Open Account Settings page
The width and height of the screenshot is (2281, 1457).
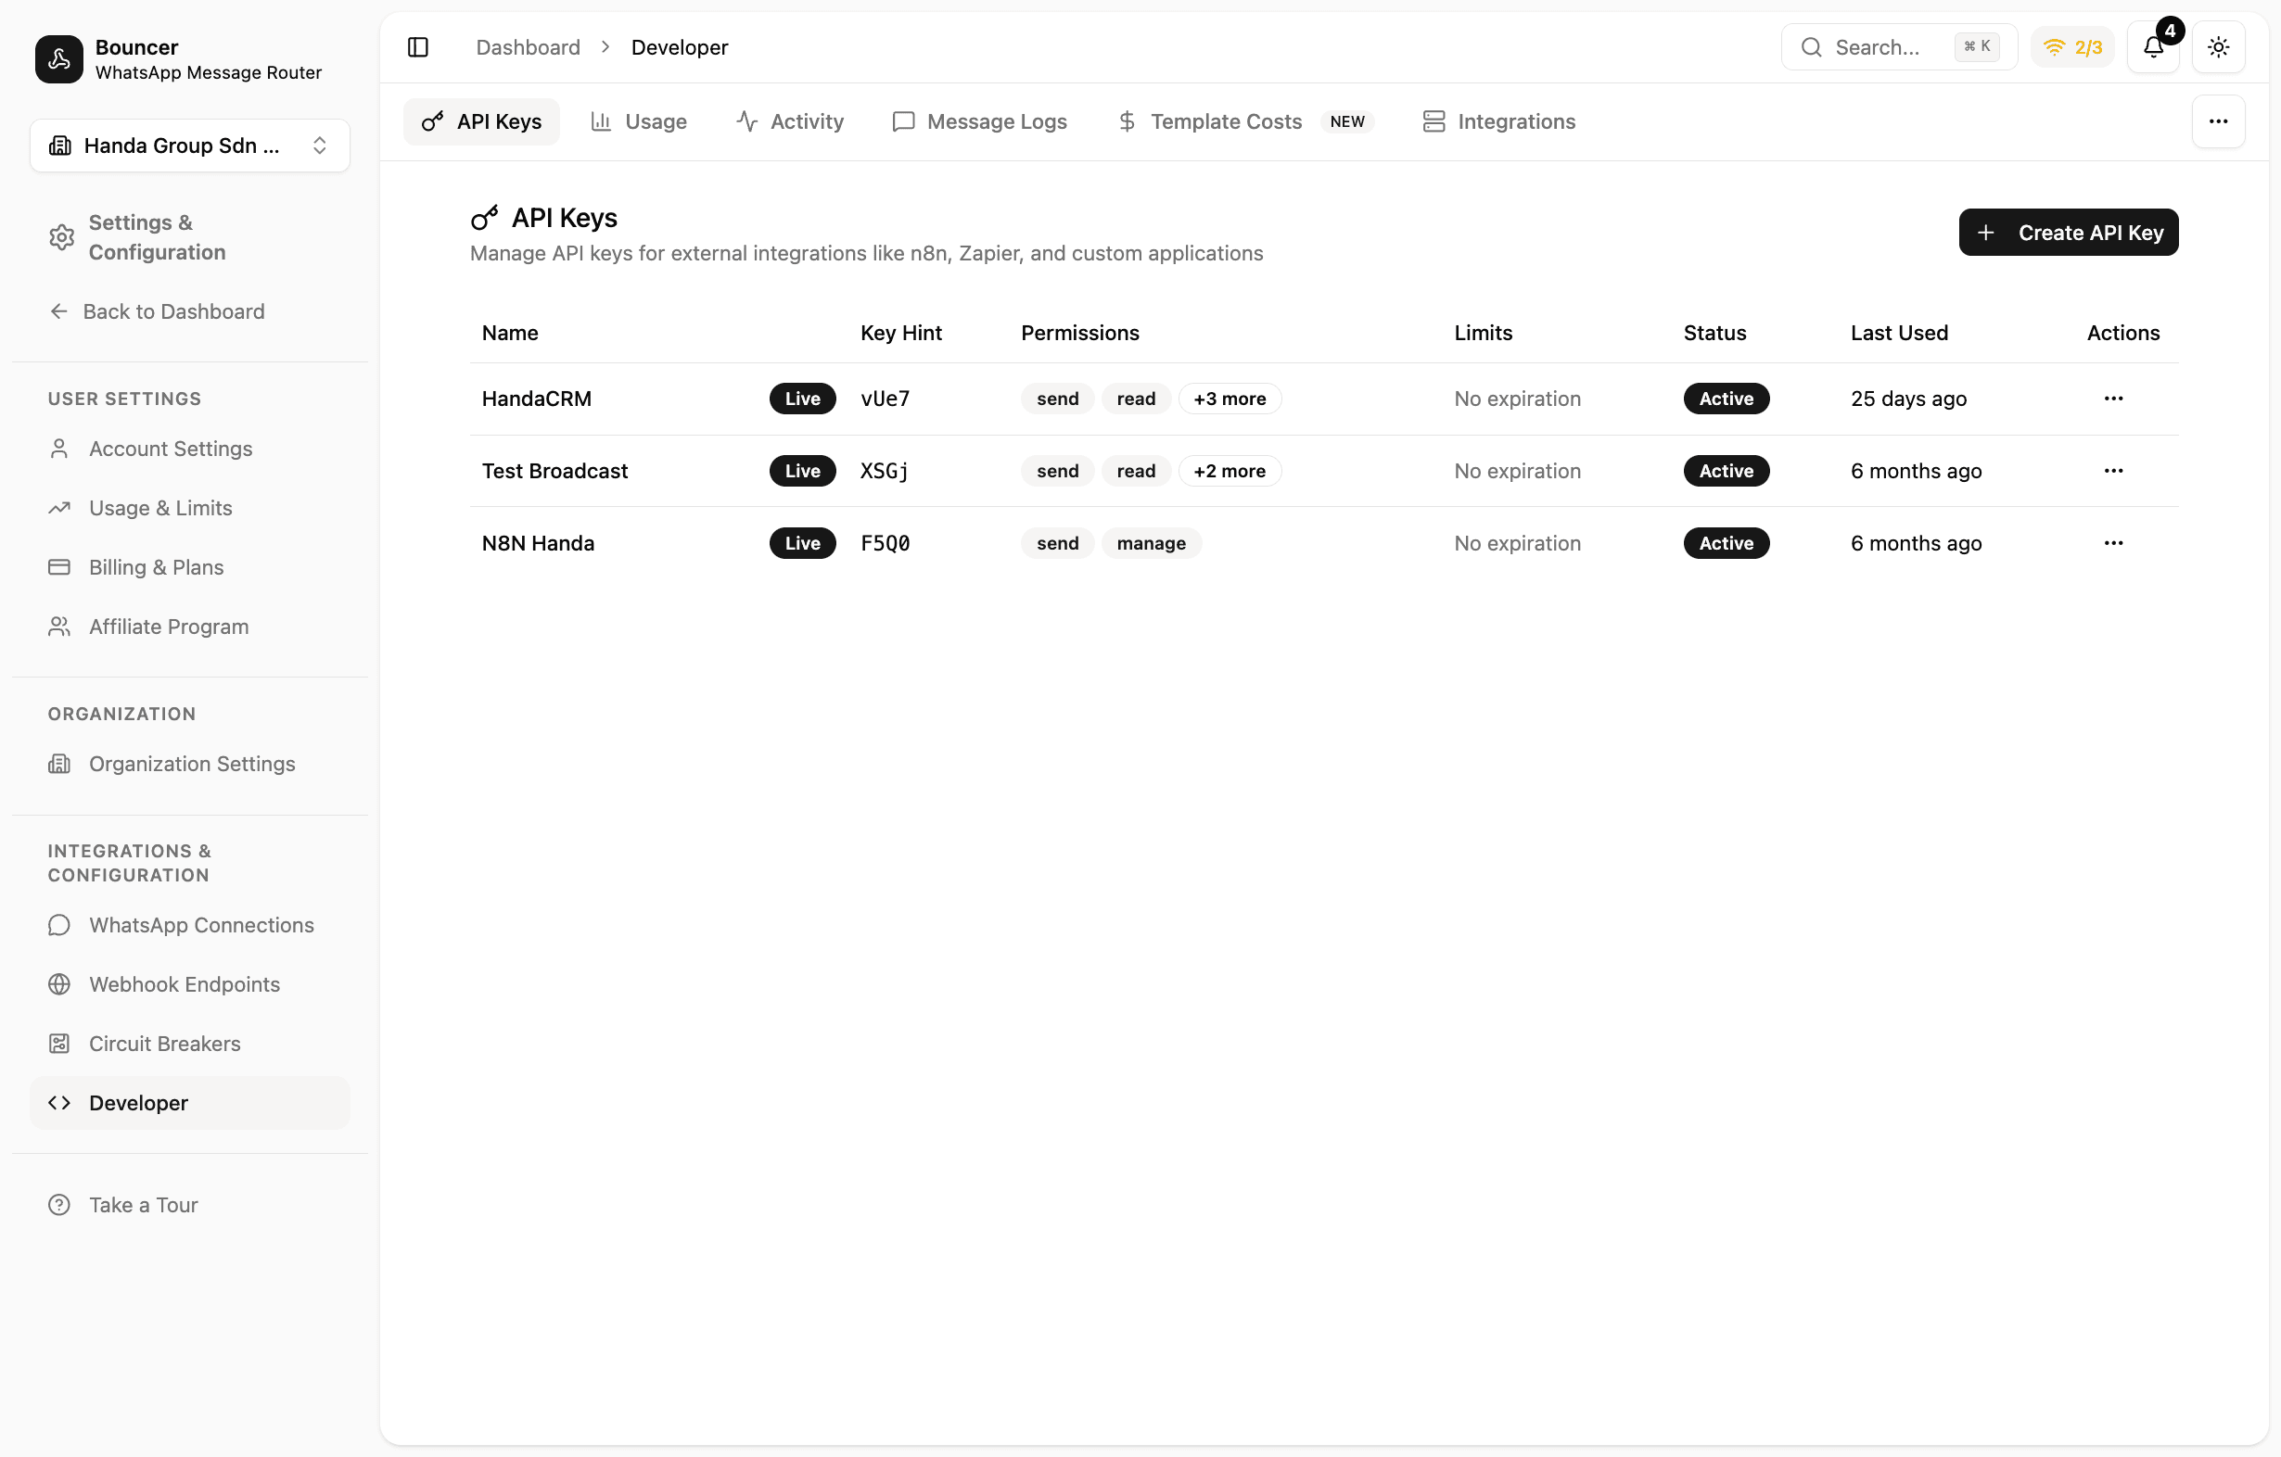click(x=189, y=449)
